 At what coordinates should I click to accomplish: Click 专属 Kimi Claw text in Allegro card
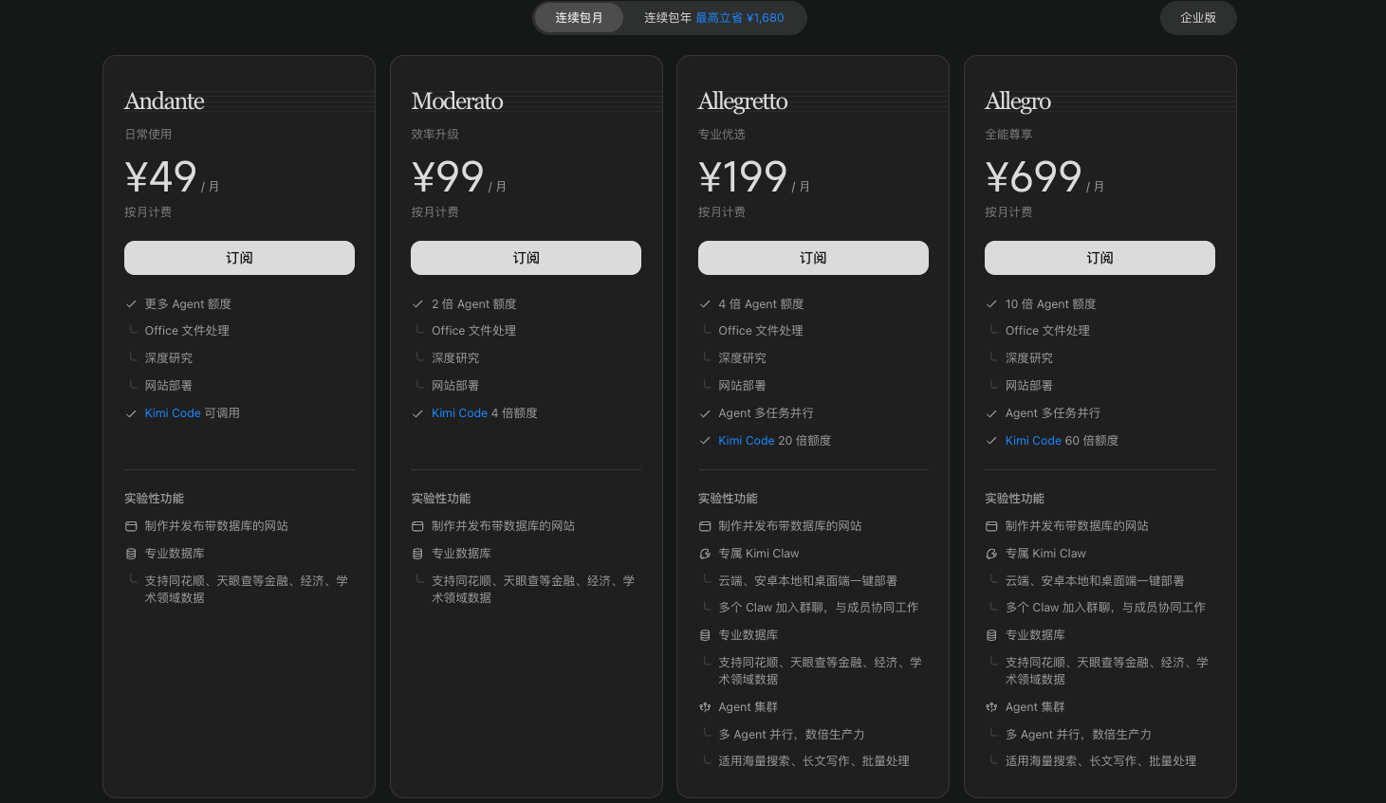click(1045, 554)
